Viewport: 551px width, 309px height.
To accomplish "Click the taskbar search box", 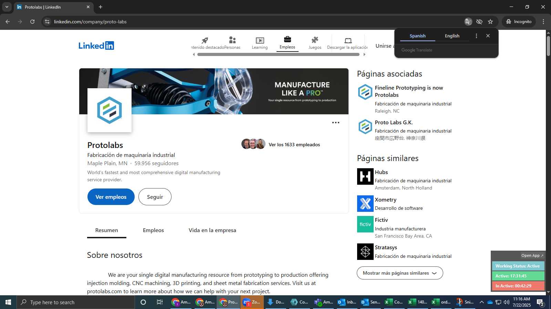I will click(76, 302).
